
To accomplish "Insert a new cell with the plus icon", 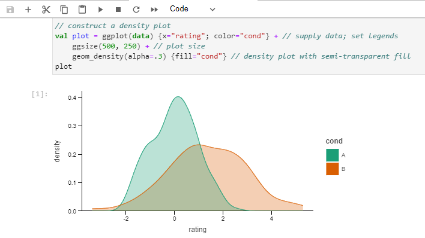I will pyautogui.click(x=28, y=10).
